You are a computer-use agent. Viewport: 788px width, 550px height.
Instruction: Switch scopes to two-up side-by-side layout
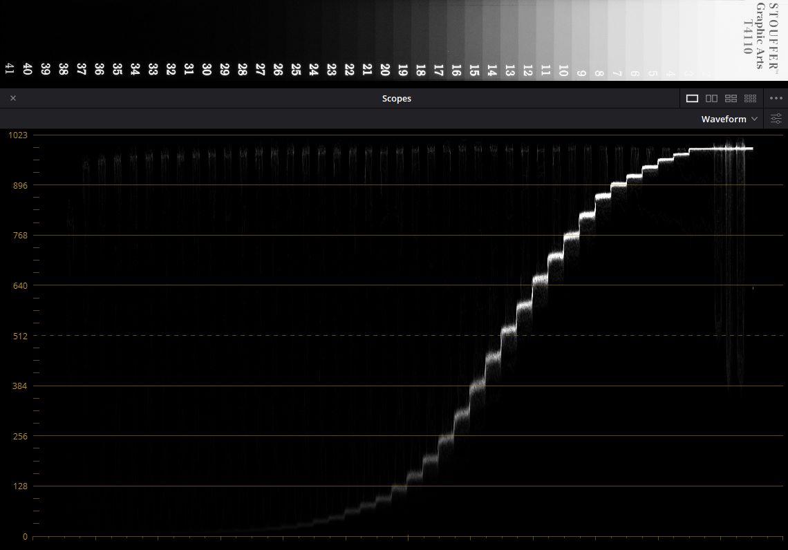click(711, 98)
